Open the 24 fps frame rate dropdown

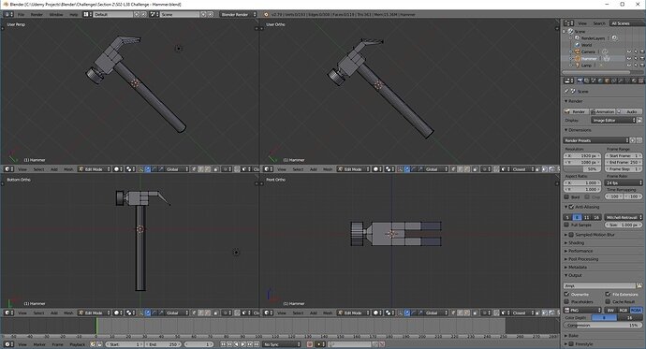624,182
